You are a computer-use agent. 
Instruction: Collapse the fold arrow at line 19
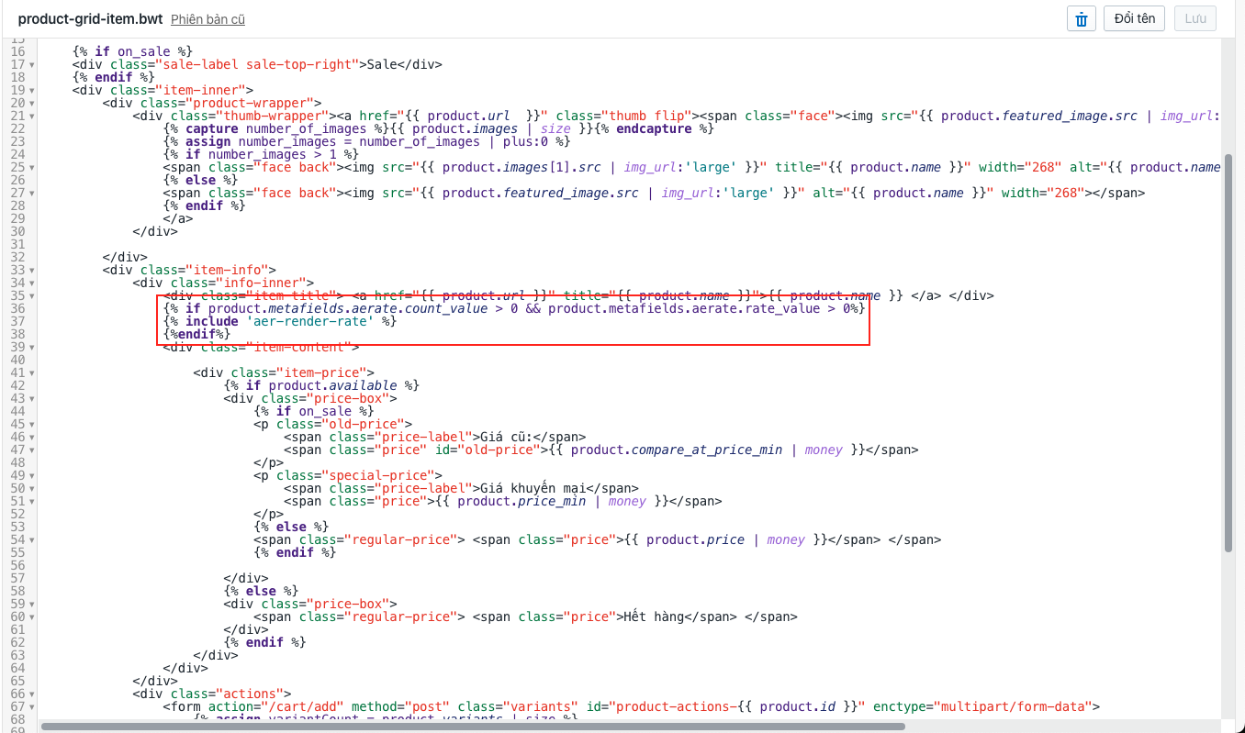point(31,91)
